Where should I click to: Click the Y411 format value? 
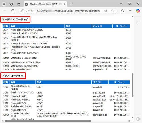[39, 107]
